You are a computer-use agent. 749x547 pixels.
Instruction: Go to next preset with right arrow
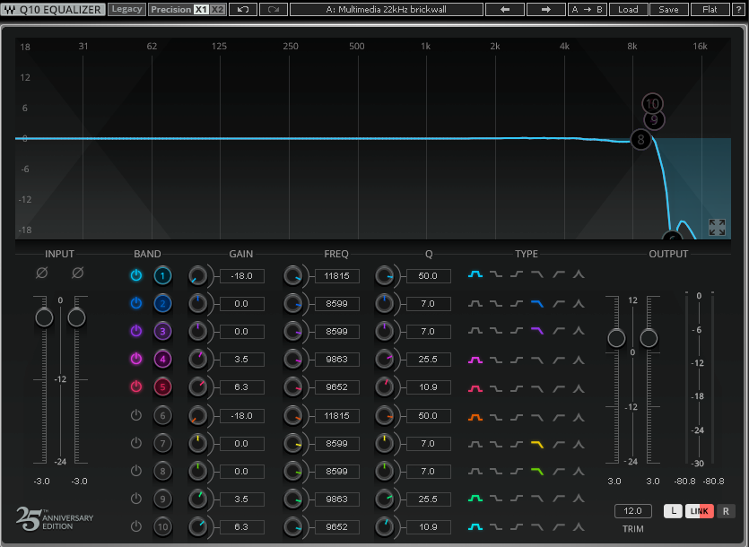tap(546, 9)
